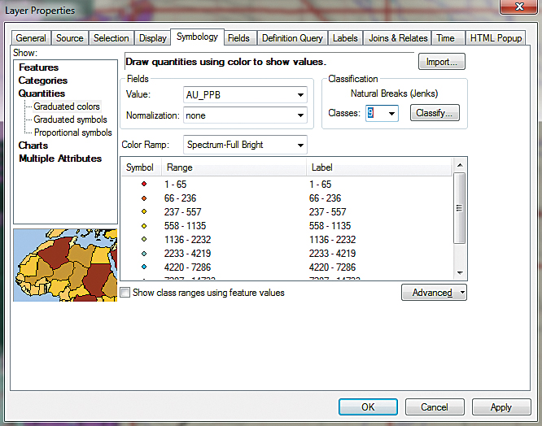542x426 pixels.
Task: Click the Symbol column header
Action: pyautogui.click(x=141, y=167)
